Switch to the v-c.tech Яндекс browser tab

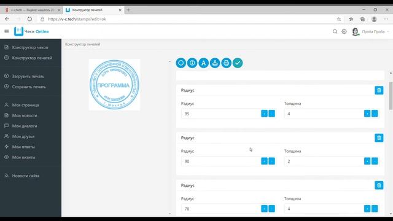pos(33,10)
